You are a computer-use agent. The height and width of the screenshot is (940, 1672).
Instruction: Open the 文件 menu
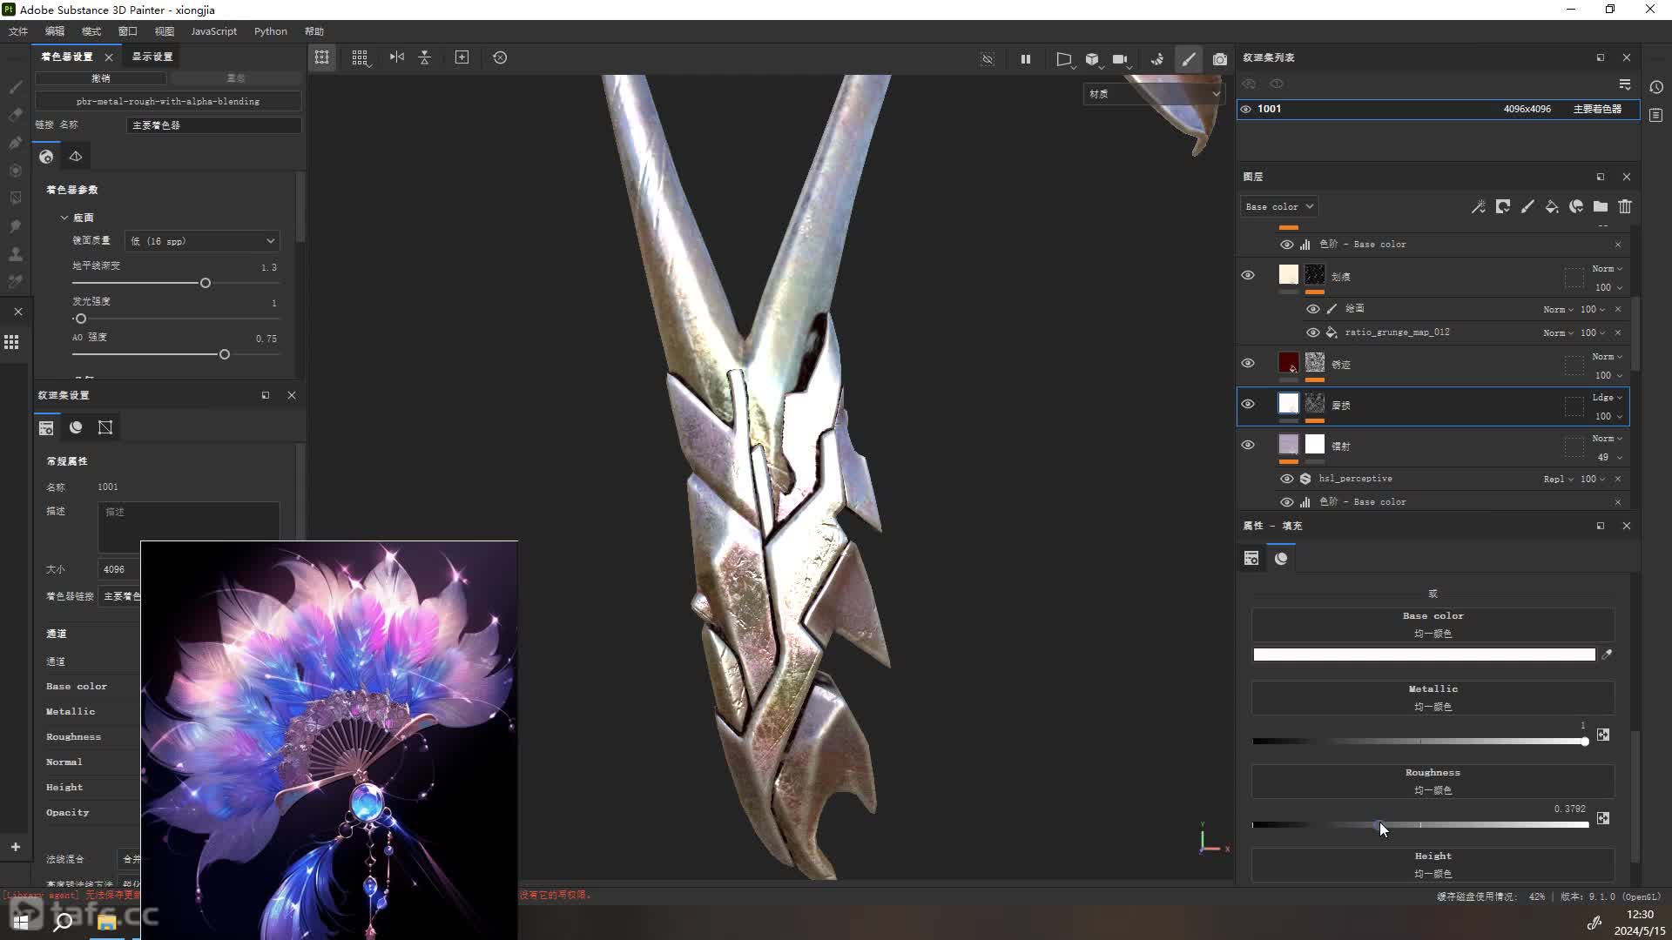[18, 31]
